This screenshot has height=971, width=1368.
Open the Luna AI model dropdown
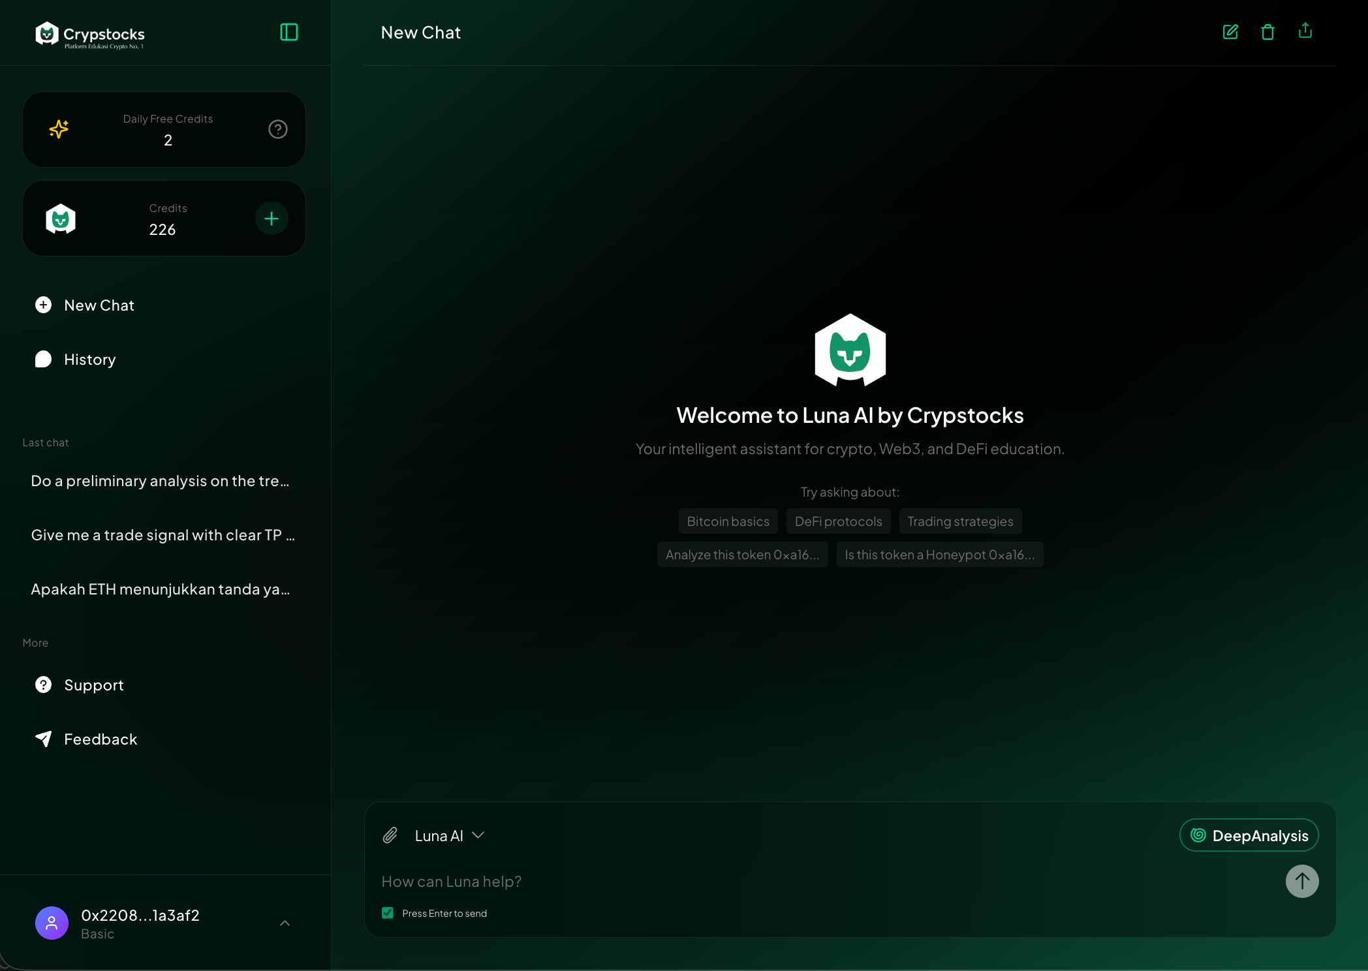click(x=448, y=835)
